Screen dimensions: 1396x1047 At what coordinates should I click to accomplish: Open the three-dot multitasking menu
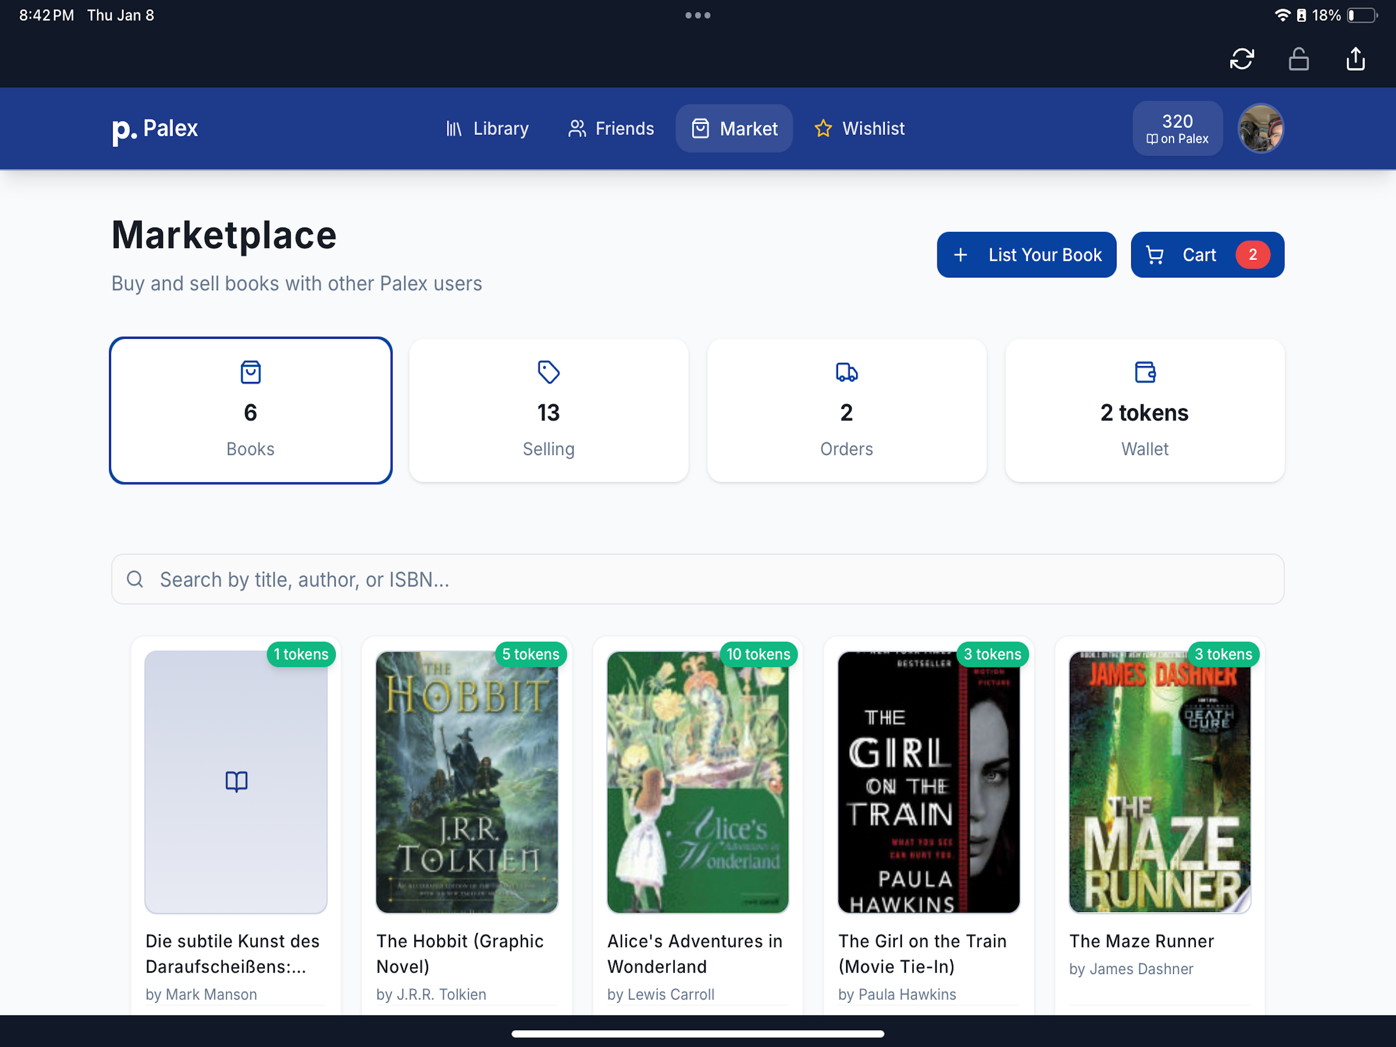coord(697,15)
